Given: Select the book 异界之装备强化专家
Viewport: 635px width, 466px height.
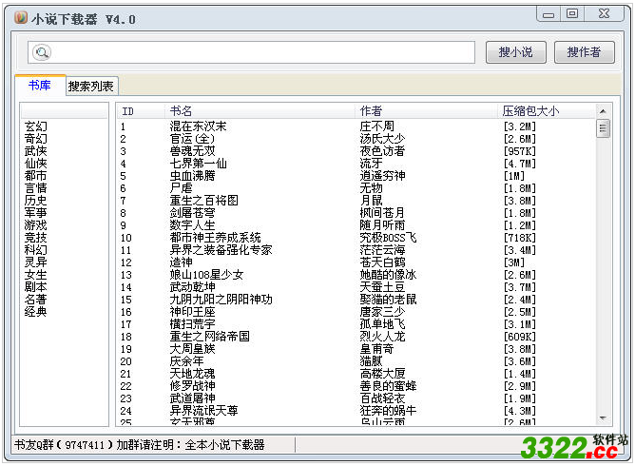Looking at the screenshot, I should pyautogui.click(x=221, y=250).
